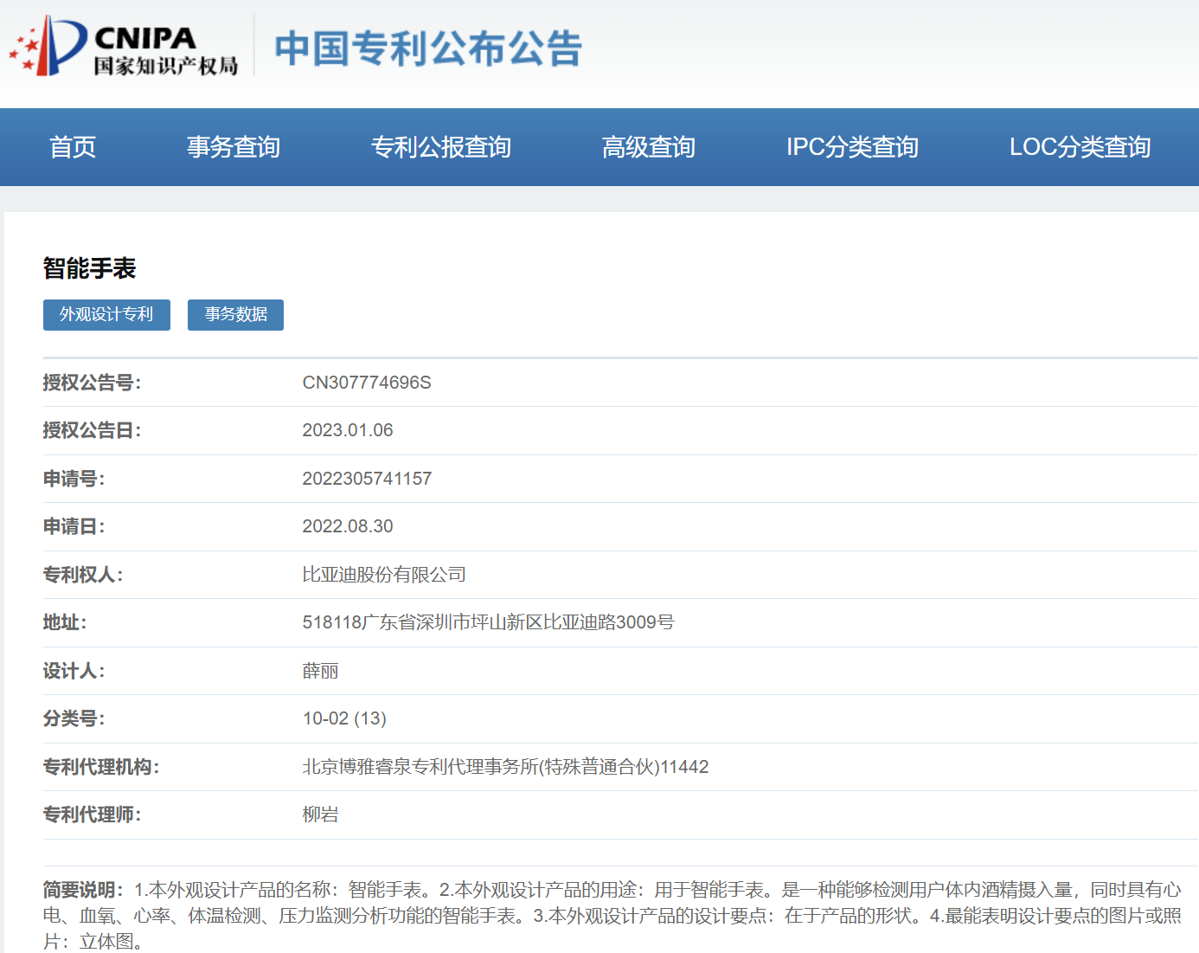Image resolution: width=1199 pixels, height=953 pixels.
Task: Click the 授权公告号 label
Action: point(92,383)
